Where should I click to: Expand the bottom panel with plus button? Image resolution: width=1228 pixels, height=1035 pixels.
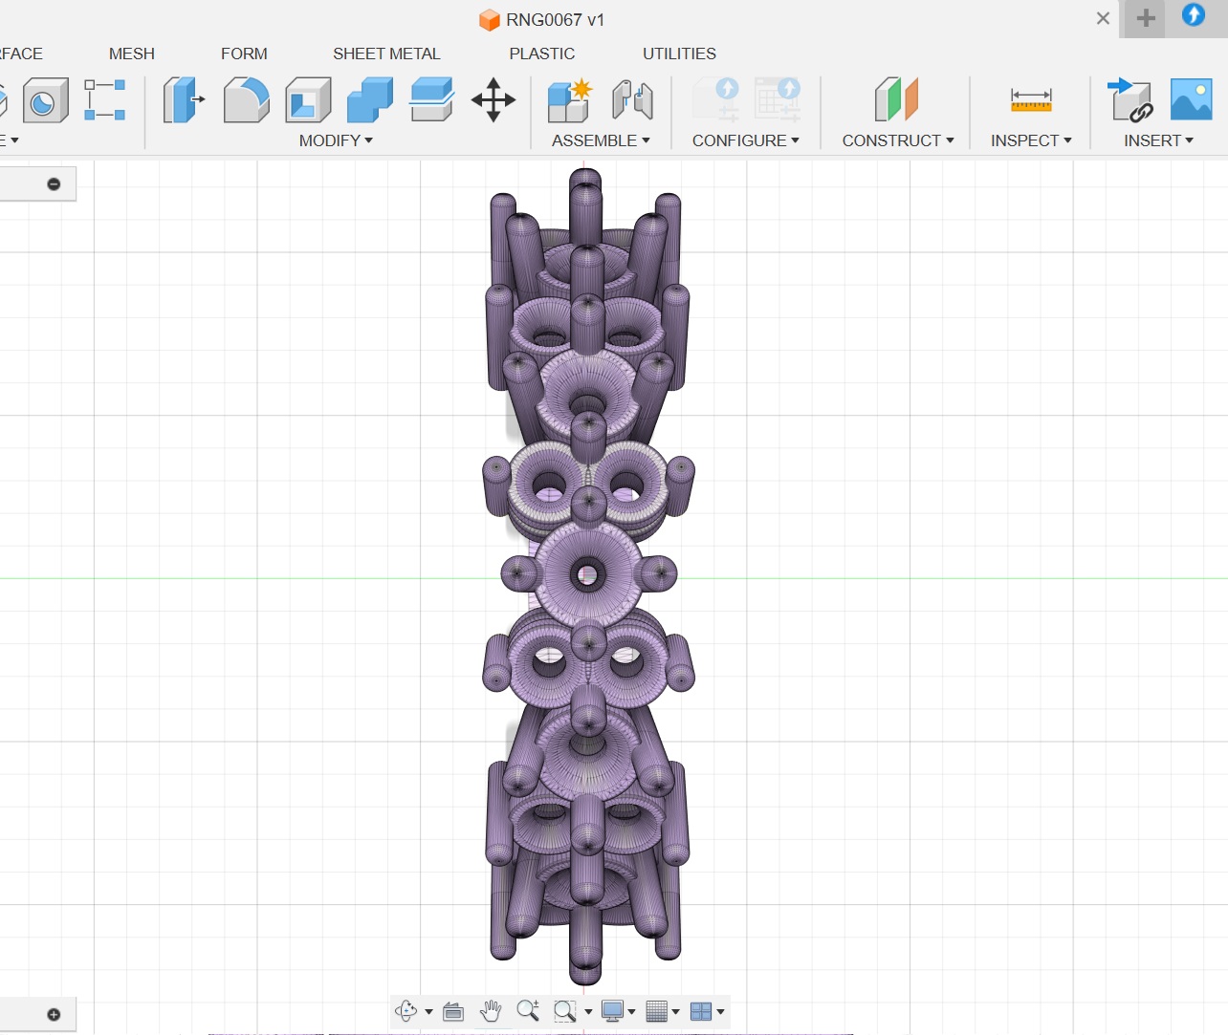[54, 1014]
